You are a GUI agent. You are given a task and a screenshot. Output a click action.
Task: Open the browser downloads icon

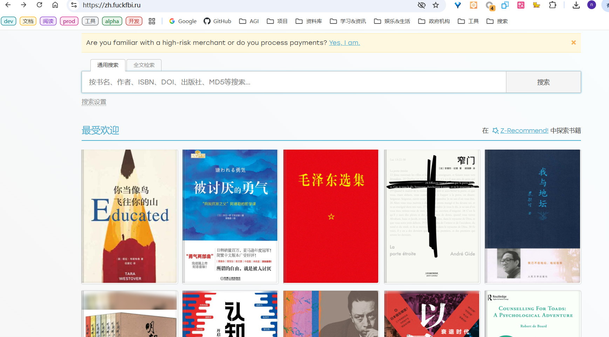pos(576,5)
